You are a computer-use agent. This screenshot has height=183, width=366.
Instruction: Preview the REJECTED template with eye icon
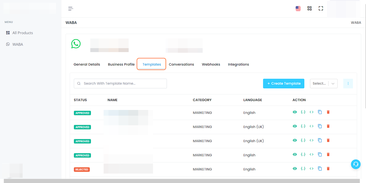pos(295,169)
